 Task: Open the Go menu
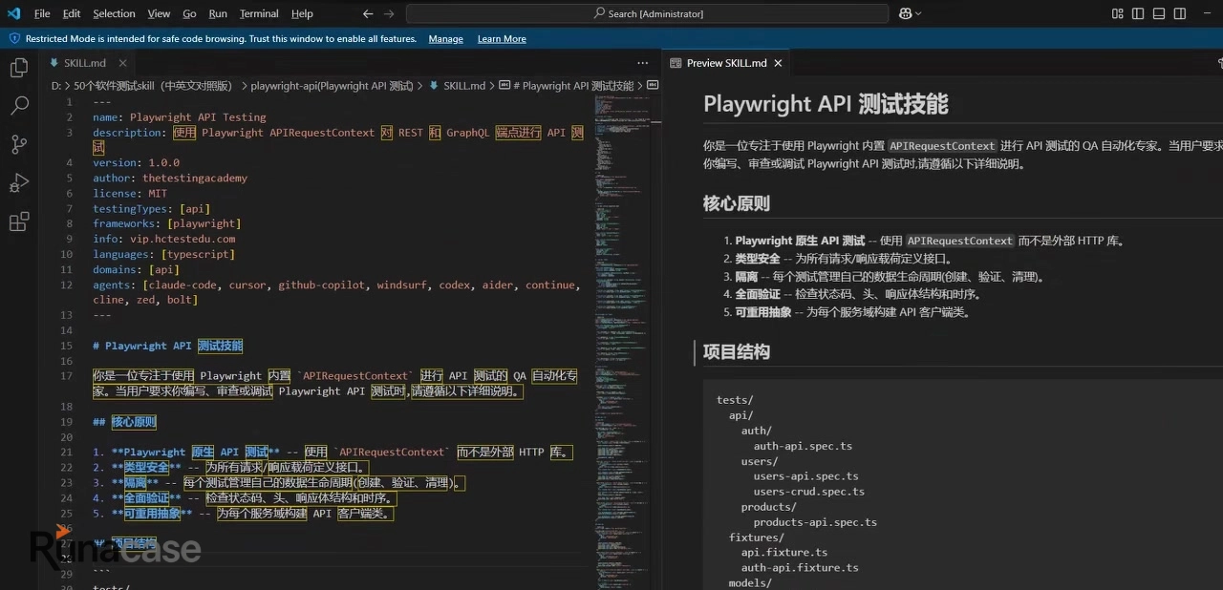(x=189, y=13)
